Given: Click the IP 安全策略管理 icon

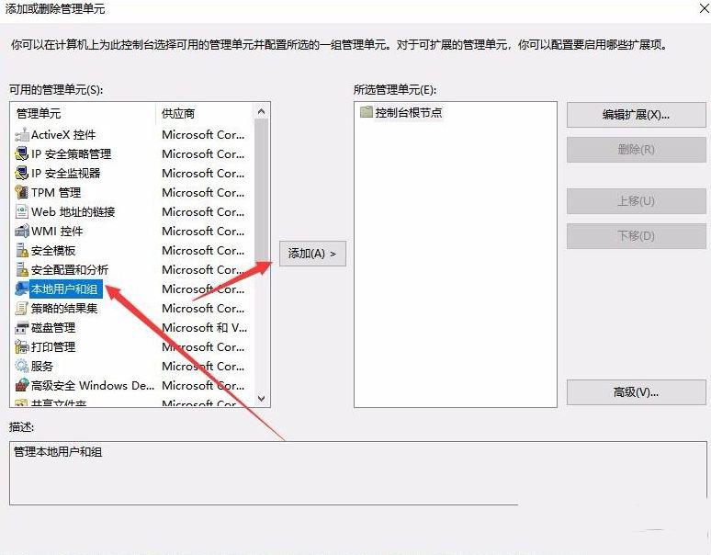Looking at the screenshot, I should point(22,154).
